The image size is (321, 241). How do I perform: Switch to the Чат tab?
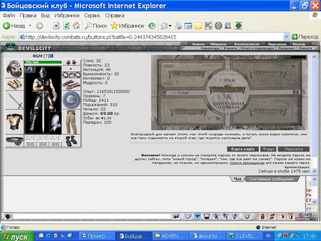point(238,179)
